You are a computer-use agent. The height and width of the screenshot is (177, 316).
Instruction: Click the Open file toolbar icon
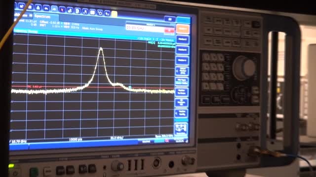click(22, 6)
